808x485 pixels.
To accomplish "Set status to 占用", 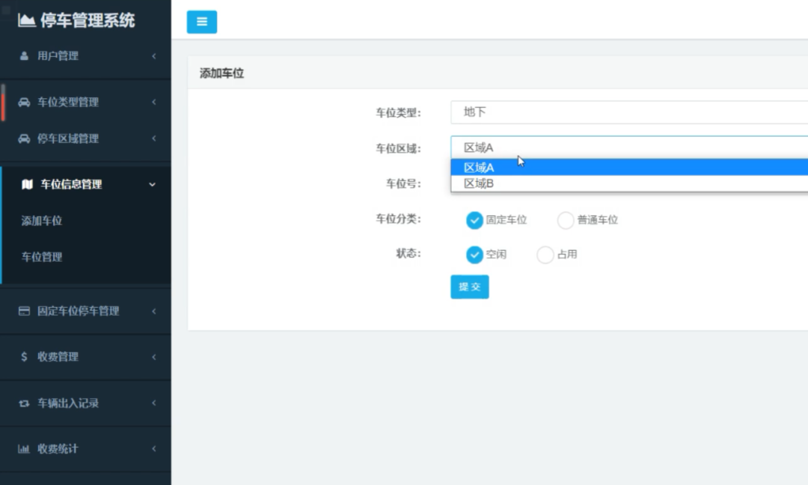I will (x=545, y=254).
